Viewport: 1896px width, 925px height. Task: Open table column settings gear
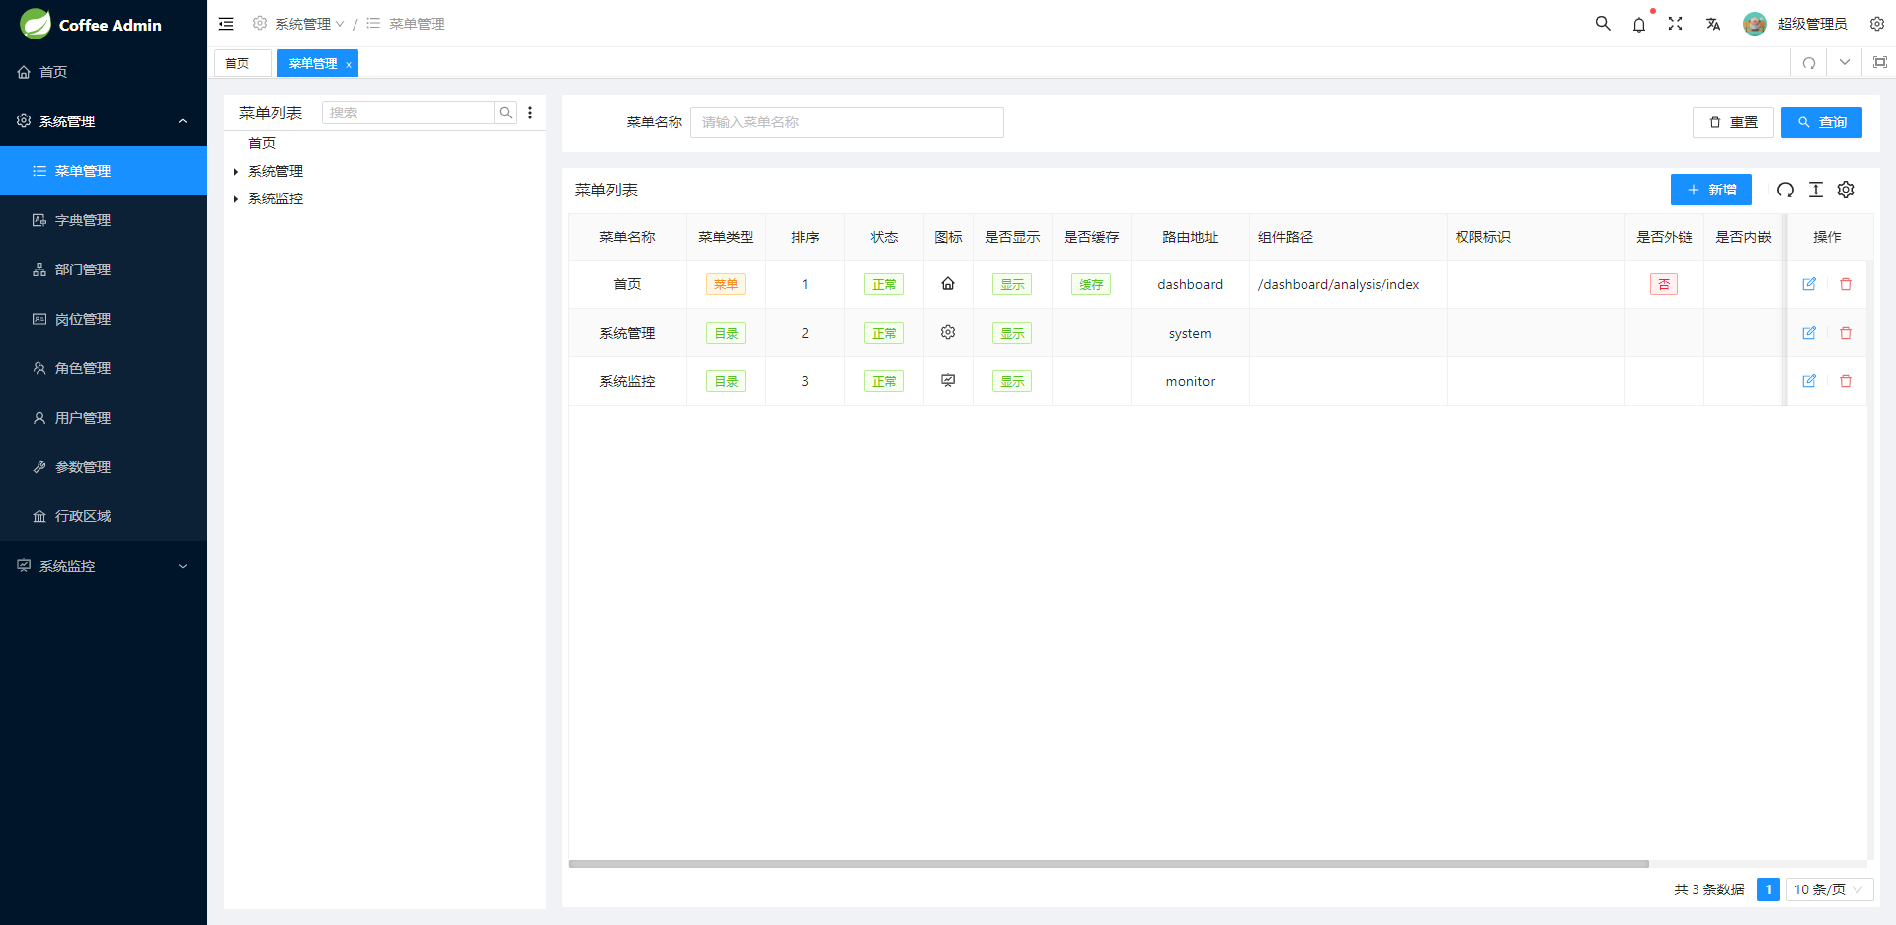click(x=1846, y=190)
